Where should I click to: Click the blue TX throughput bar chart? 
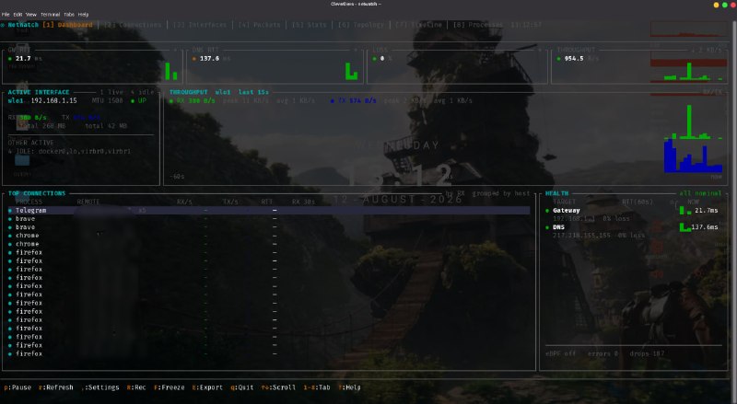[x=693, y=156]
